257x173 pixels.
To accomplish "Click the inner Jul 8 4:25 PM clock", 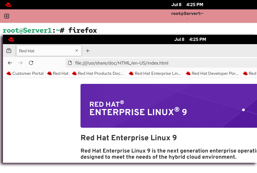I will coord(190,39).
